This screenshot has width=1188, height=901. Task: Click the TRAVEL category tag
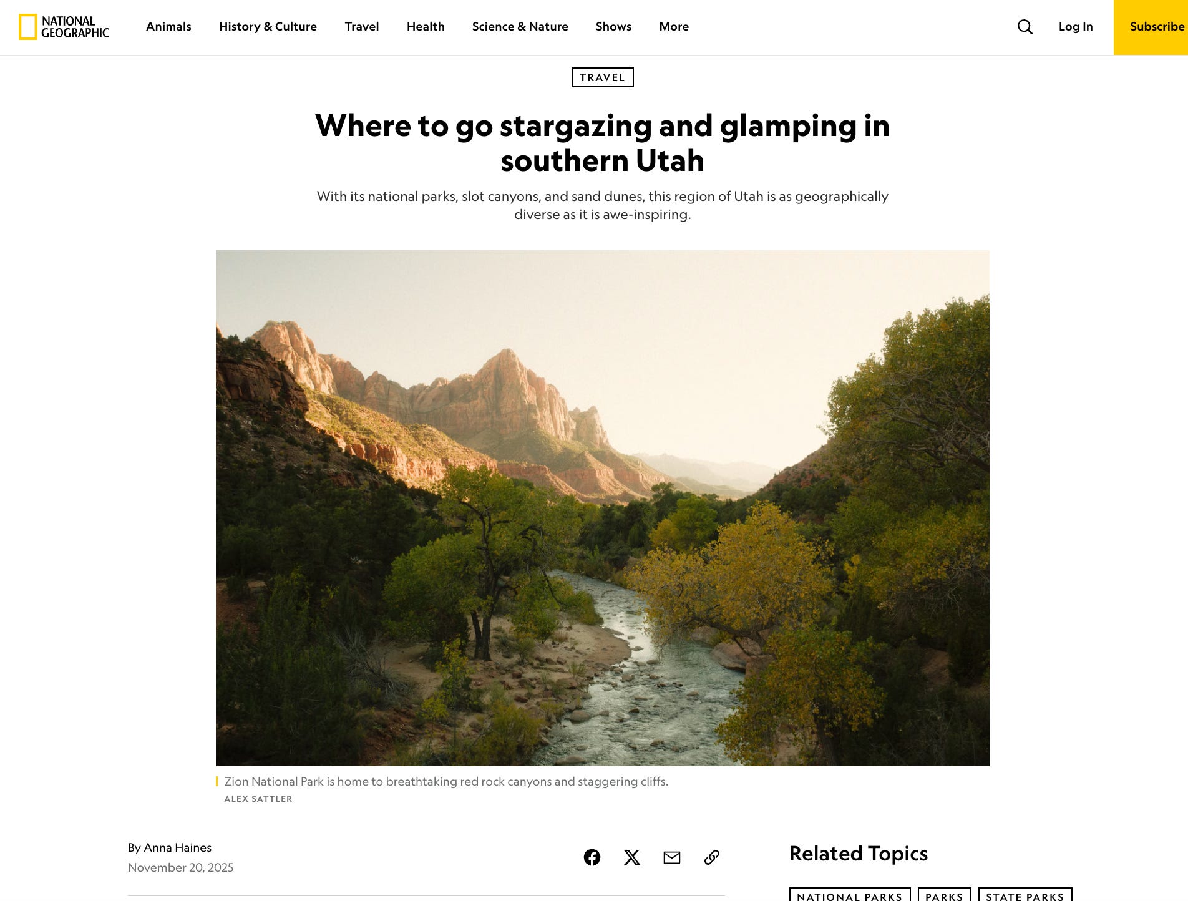tap(602, 77)
